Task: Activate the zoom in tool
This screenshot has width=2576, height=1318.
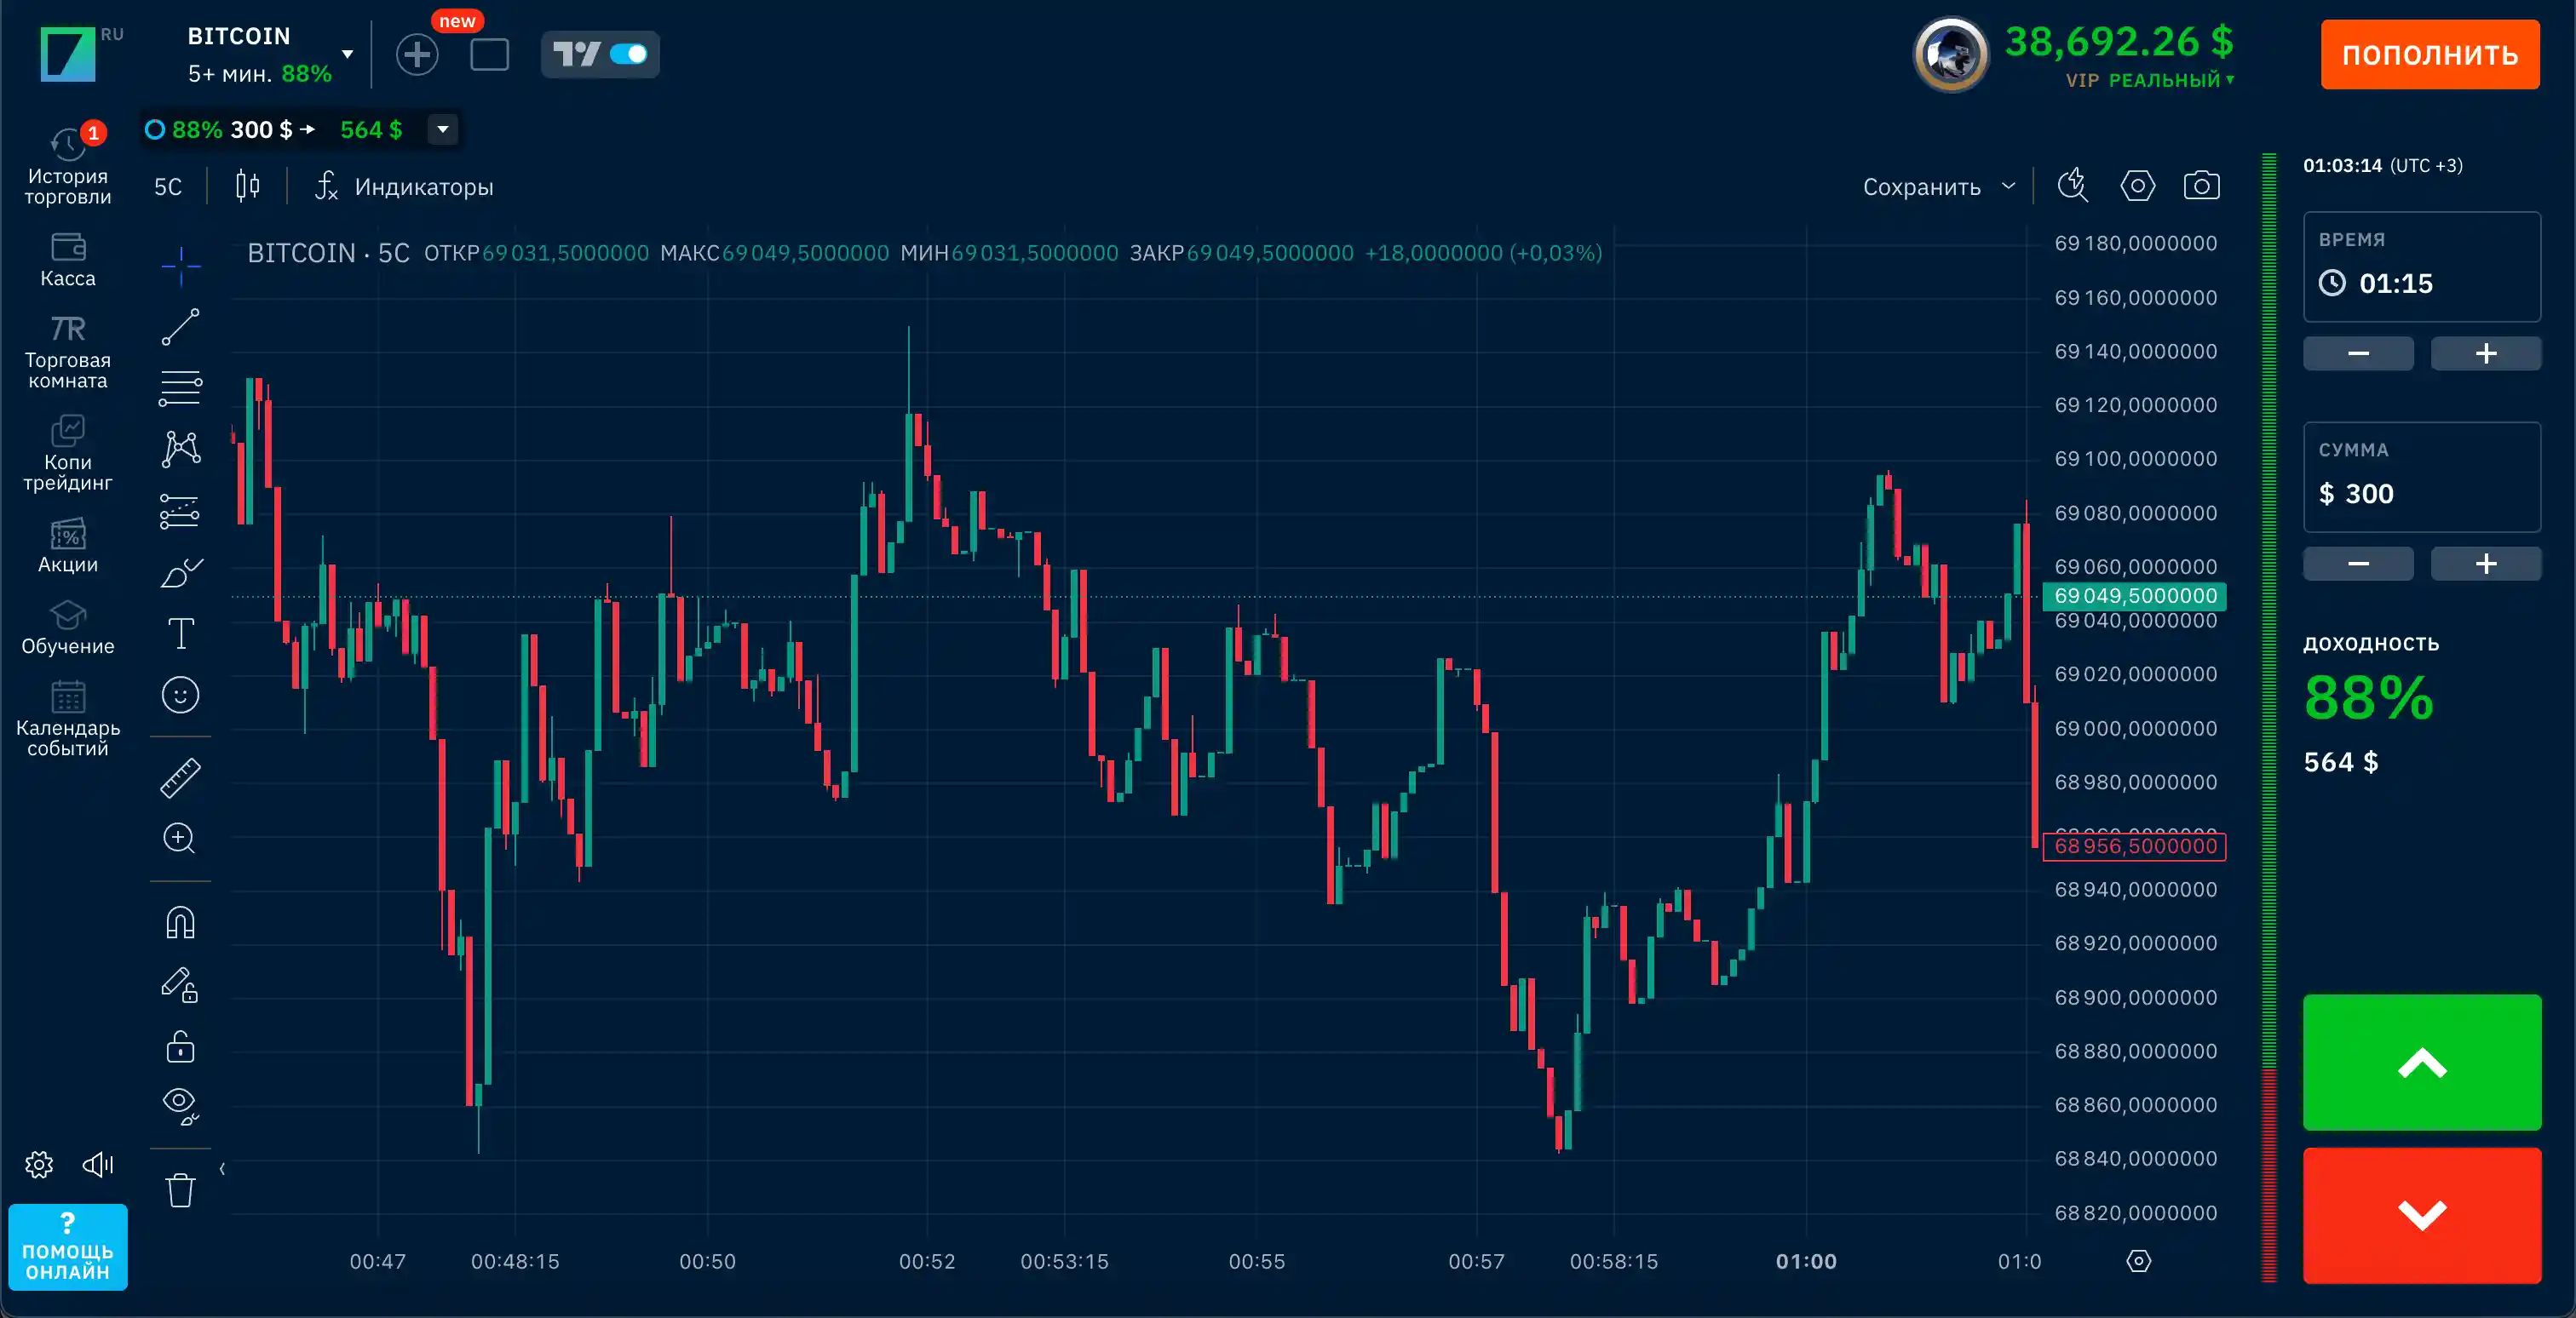Action: [180, 839]
